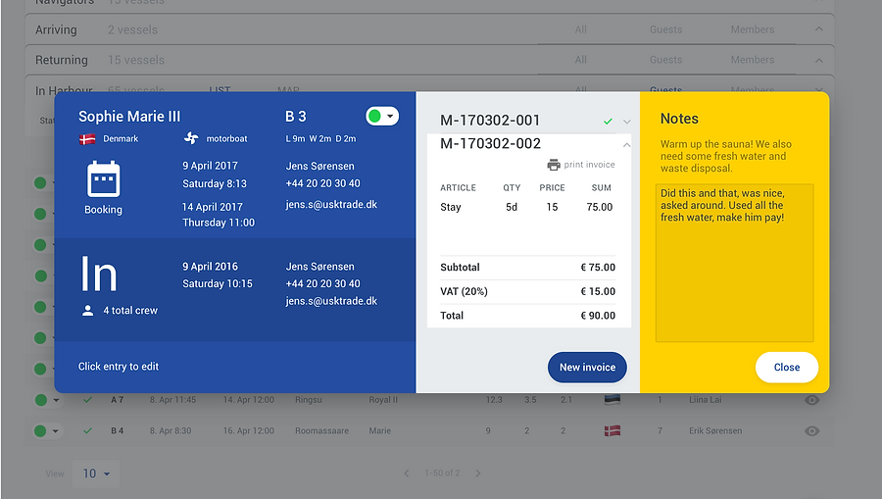The width and height of the screenshot is (882, 499).
Task: Select the All tab in Returning row
Action: [580, 60]
